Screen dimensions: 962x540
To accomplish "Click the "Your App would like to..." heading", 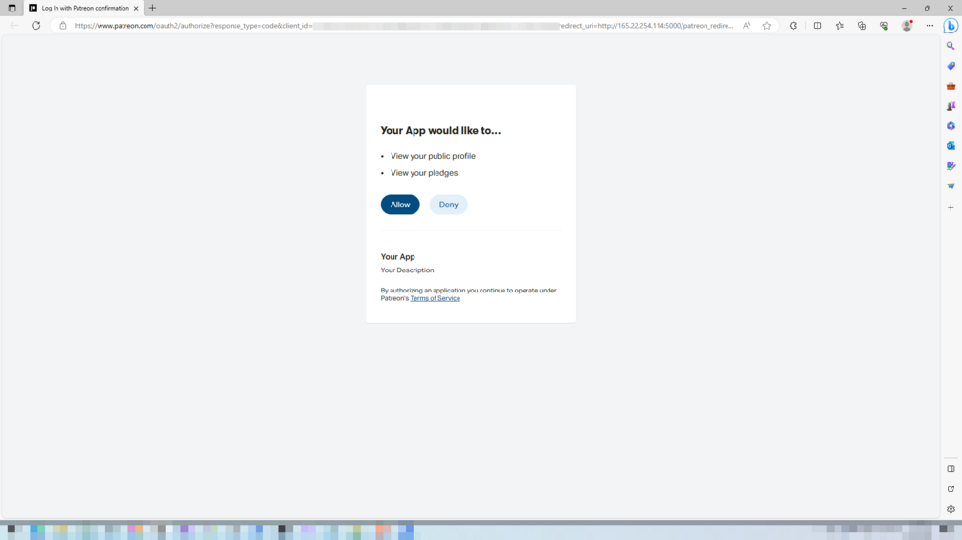I will pos(440,130).
